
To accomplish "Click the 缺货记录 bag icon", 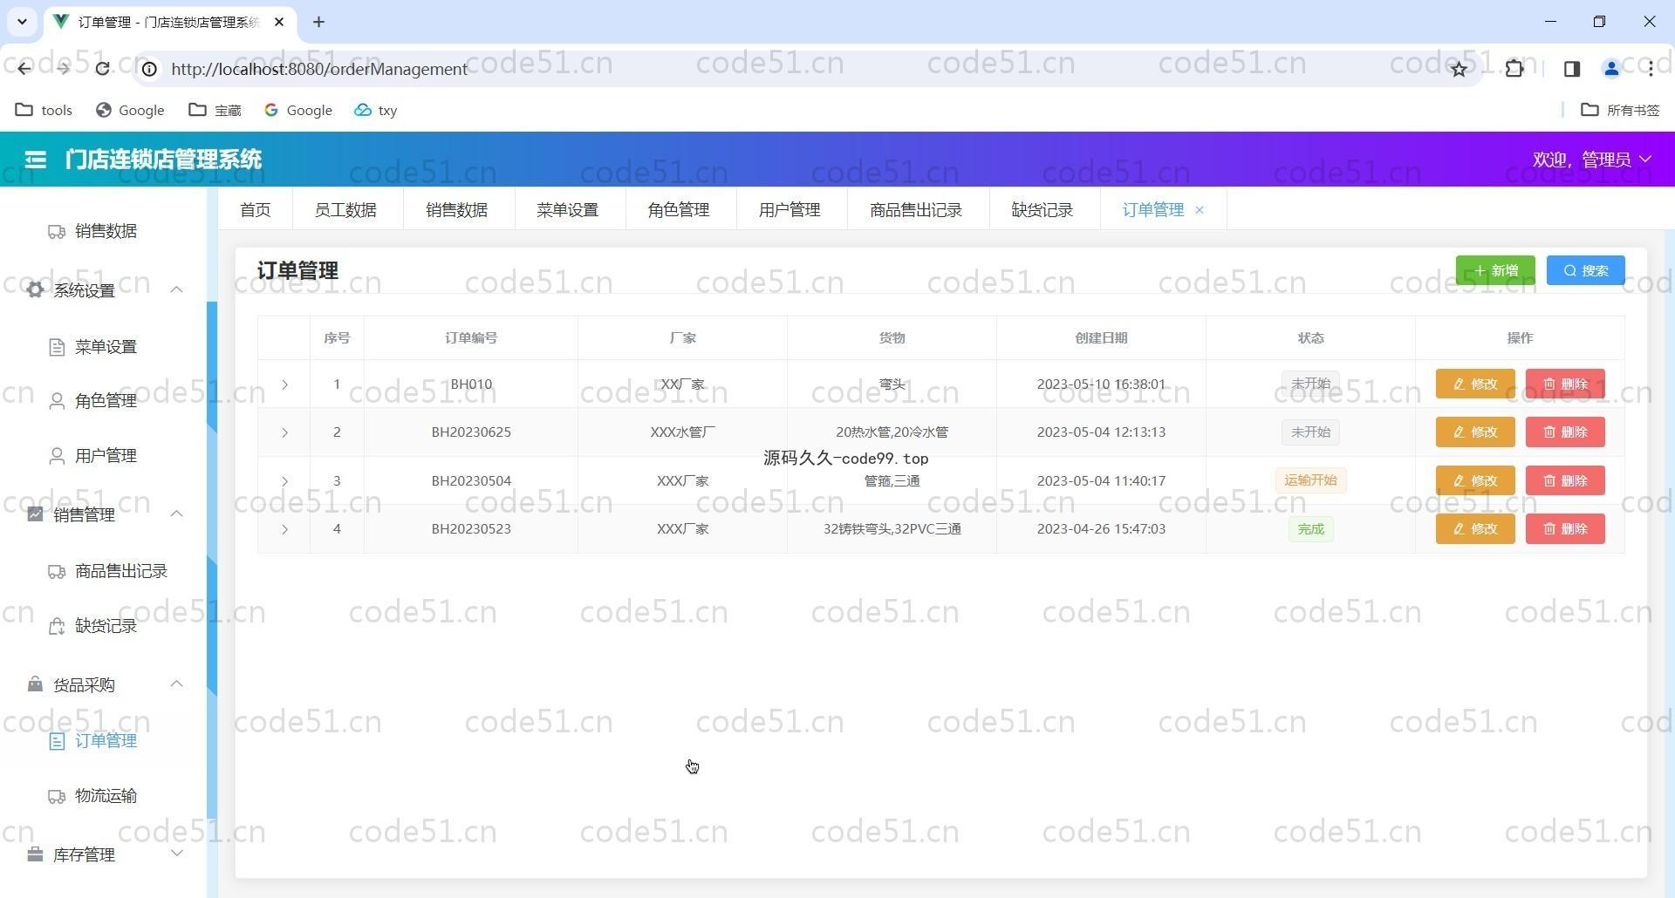I will coord(57,627).
